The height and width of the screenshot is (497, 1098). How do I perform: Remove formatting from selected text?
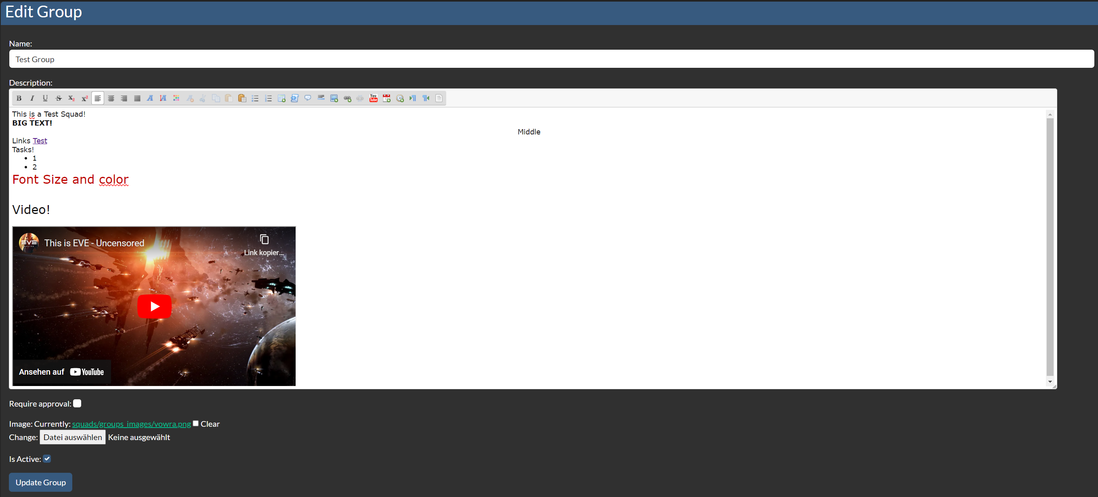pyautogui.click(x=190, y=98)
